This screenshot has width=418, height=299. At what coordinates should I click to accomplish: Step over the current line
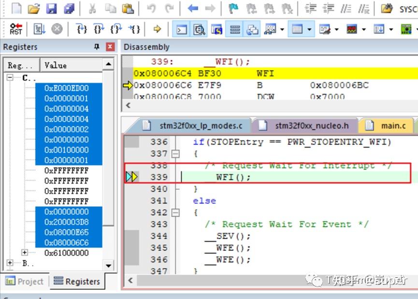(x=99, y=29)
